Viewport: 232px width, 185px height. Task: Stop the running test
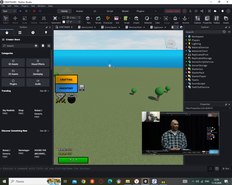pyautogui.click(x=34, y=11)
